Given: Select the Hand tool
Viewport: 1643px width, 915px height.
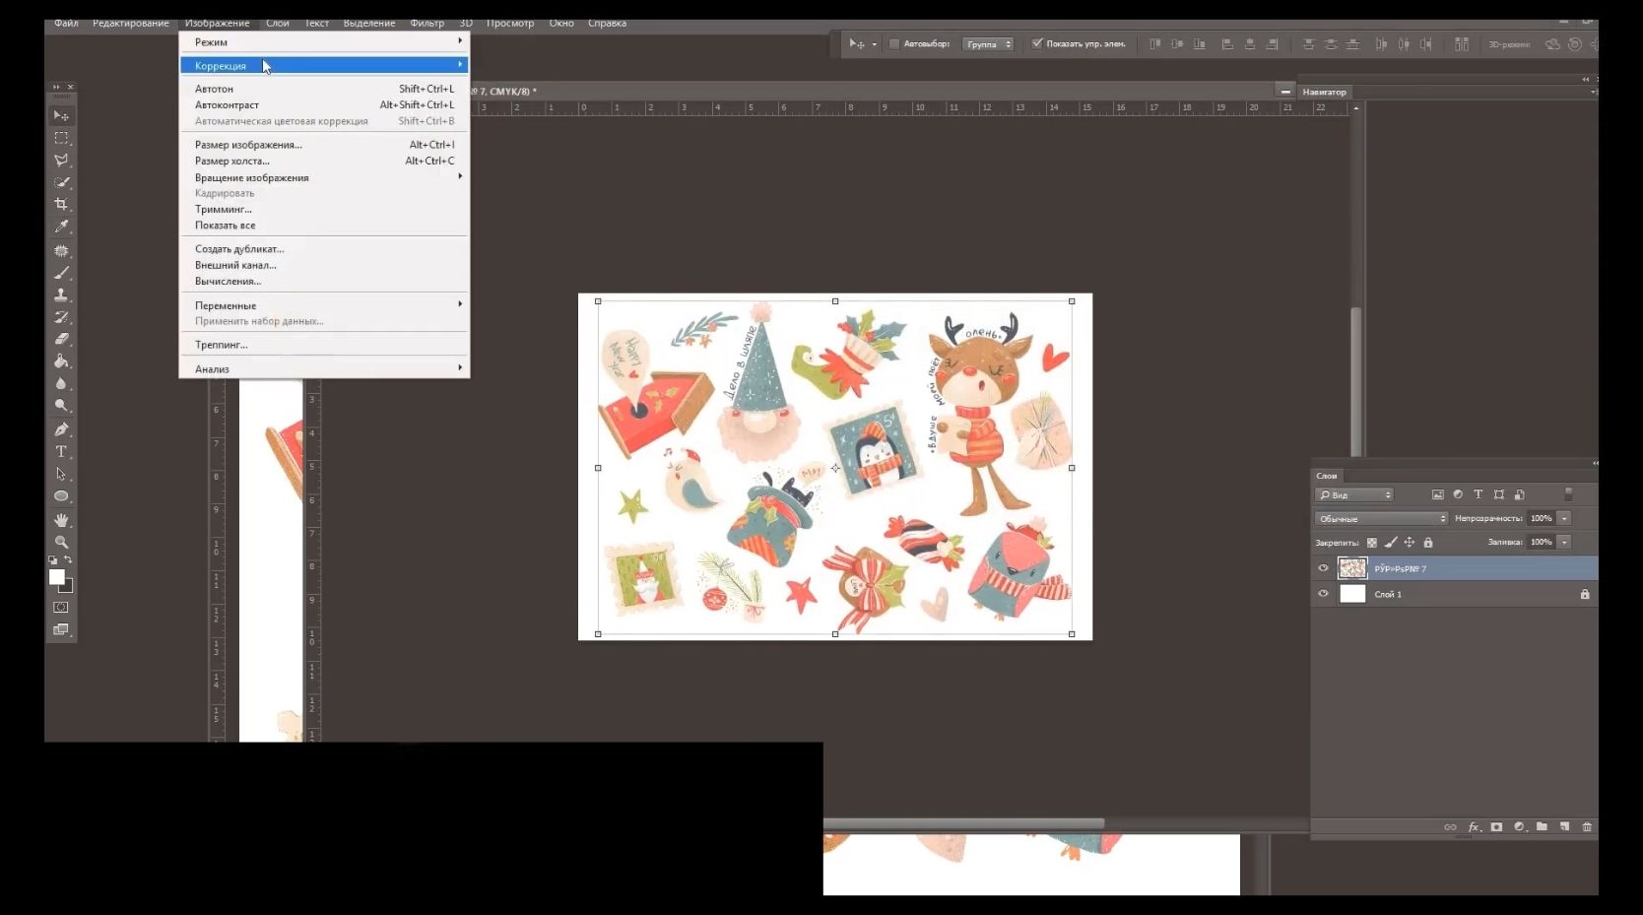Looking at the screenshot, I should [61, 520].
